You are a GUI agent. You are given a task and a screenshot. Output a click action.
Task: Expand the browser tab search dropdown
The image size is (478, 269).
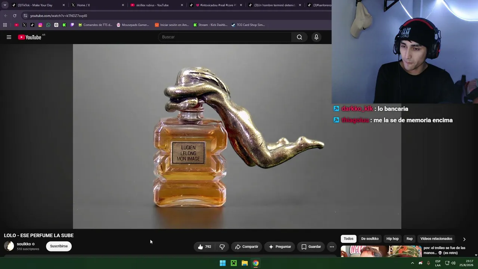click(5, 5)
